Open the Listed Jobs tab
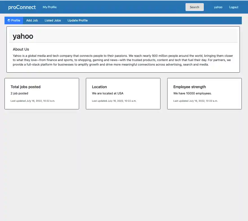The image size is (248, 221). 53,20
